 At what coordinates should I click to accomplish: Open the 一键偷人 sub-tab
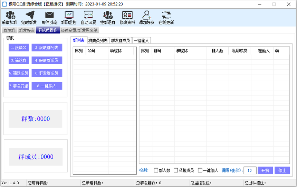142,40
